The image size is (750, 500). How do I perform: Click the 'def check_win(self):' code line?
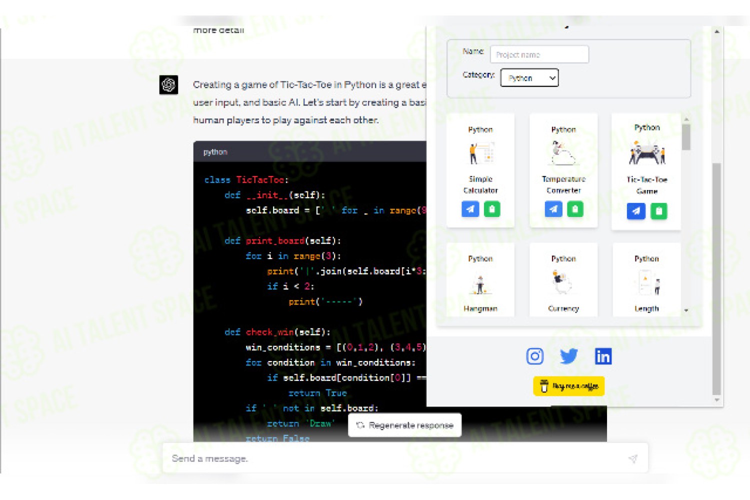pyautogui.click(x=277, y=332)
